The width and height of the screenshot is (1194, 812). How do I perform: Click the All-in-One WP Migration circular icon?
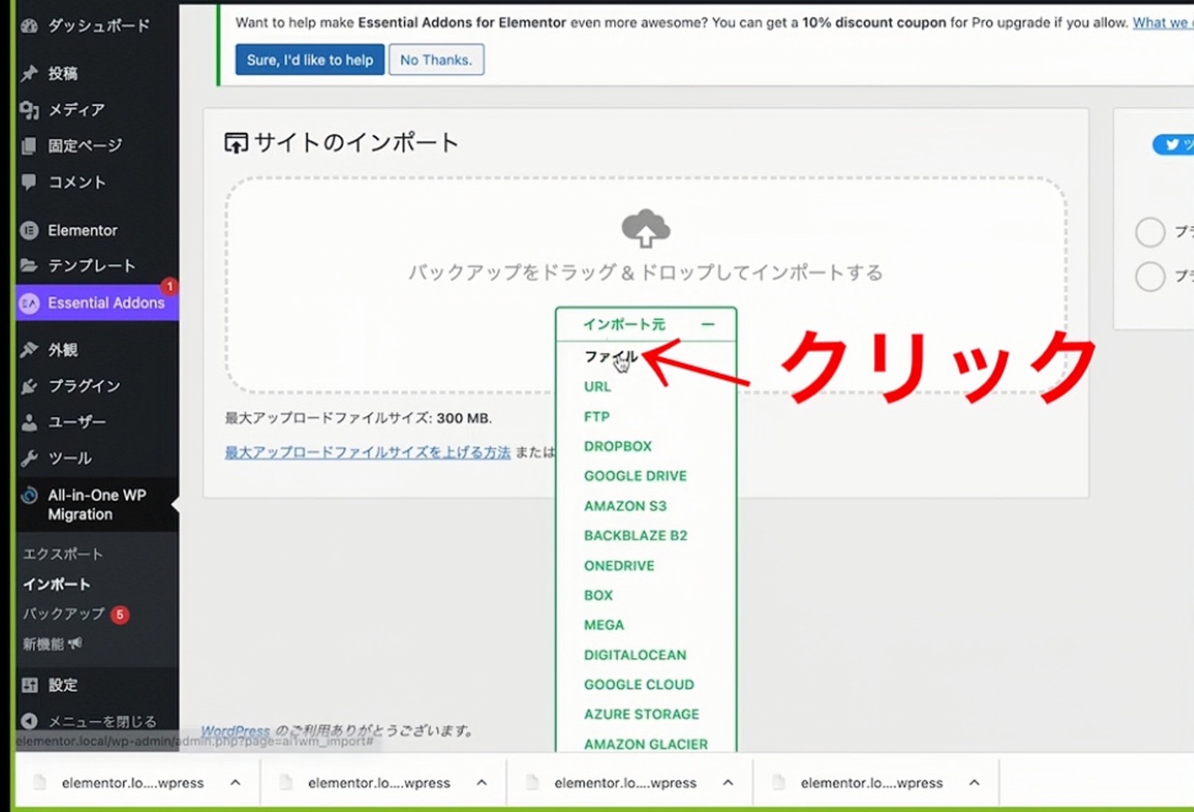[29, 495]
